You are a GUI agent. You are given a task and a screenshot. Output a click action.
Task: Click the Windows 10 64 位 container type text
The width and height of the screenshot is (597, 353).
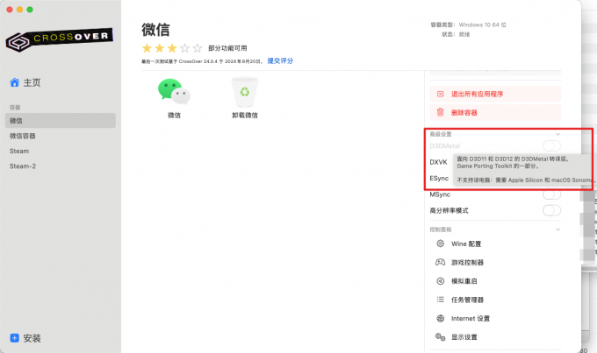tap(482, 25)
